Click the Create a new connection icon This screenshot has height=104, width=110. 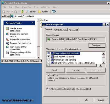[7, 29]
